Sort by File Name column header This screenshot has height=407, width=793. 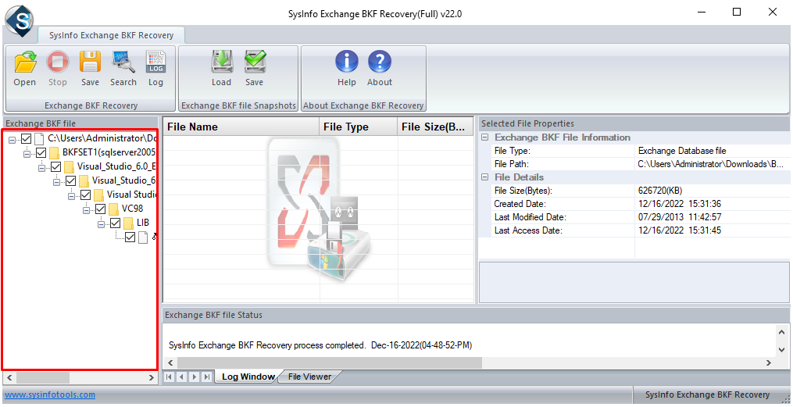[x=241, y=127]
